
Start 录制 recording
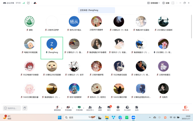coord(118,108)
